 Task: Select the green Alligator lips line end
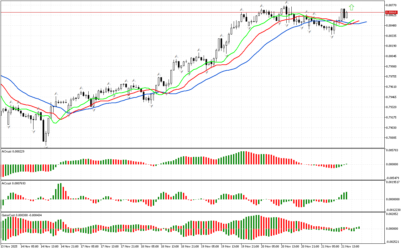[354, 20]
